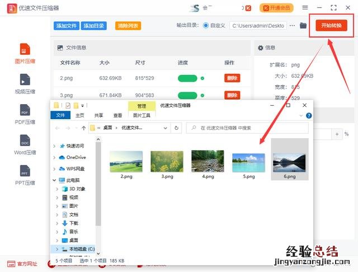The height and width of the screenshot is (272, 358).
Task: Refresh the Explorer folder view
Action: [177, 128]
